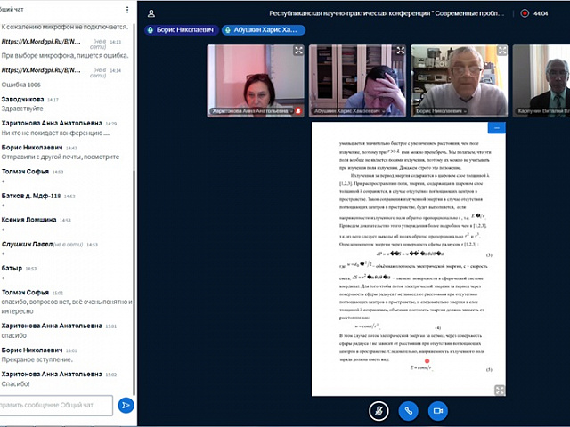Screen dimensions: 570x427
Task: Unmute the microphone in bottom controls
Action: click(379, 410)
